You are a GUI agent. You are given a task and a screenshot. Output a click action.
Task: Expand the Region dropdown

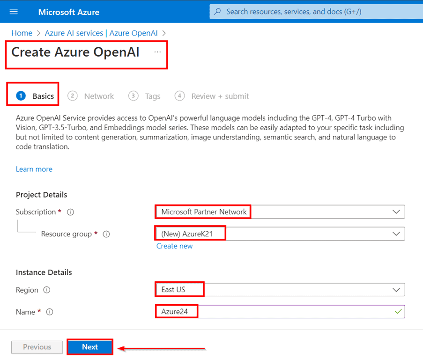396,290
